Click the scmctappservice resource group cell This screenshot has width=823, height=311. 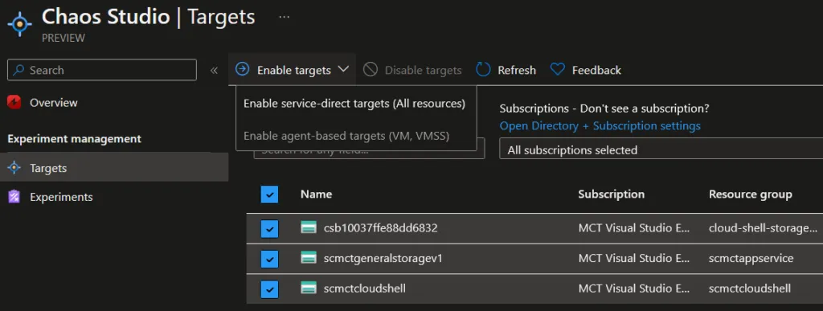pos(751,258)
